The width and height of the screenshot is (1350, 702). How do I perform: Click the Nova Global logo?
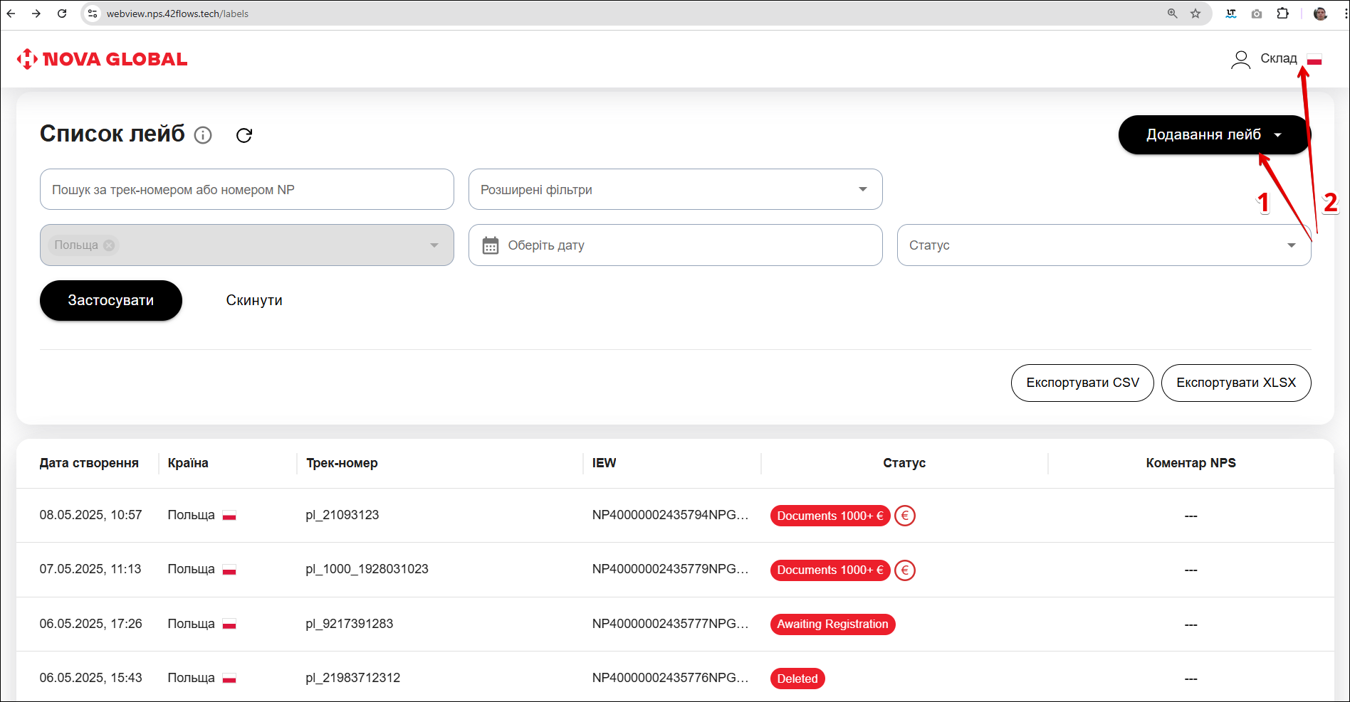(102, 59)
